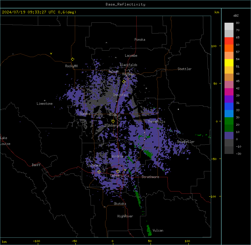Click the Cochrane town label
251x245 pixels.
(94, 165)
